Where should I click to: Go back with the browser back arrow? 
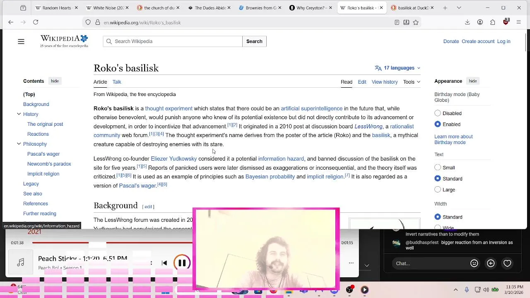[x=11, y=22]
